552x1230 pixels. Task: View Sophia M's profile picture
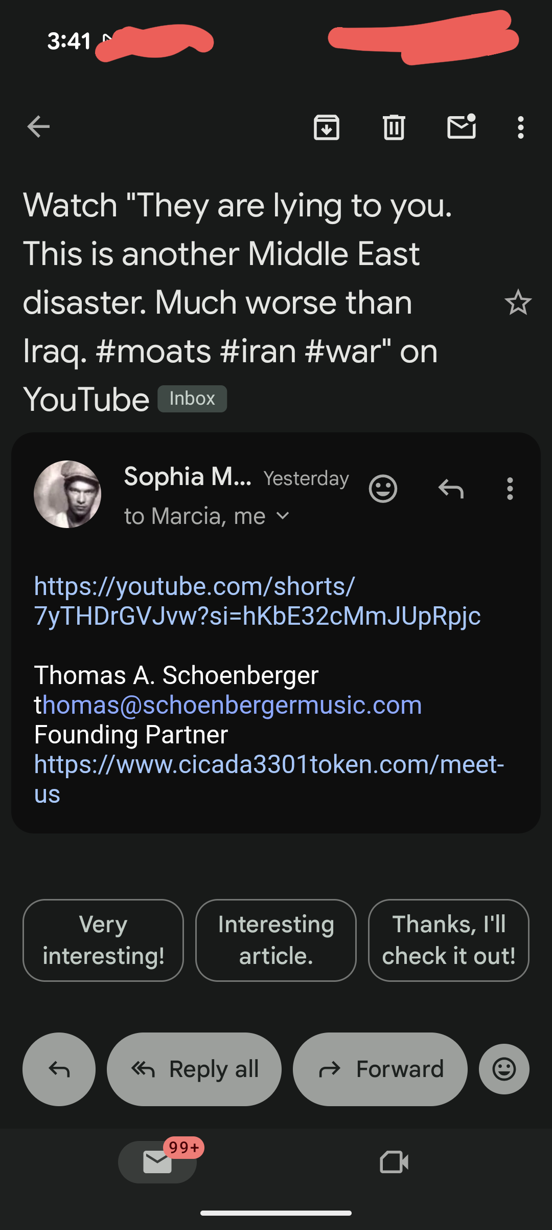pyautogui.click(x=67, y=494)
